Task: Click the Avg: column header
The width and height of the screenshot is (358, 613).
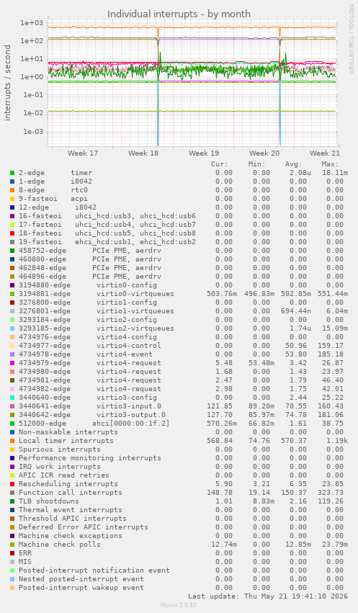Action: pyautogui.click(x=293, y=164)
